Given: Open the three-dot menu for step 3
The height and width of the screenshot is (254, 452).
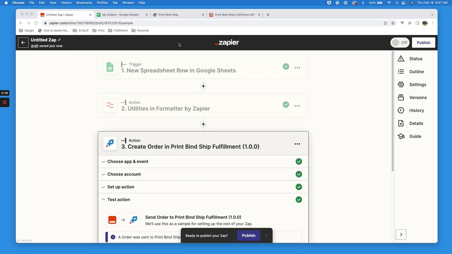Looking at the screenshot, I should (297, 144).
